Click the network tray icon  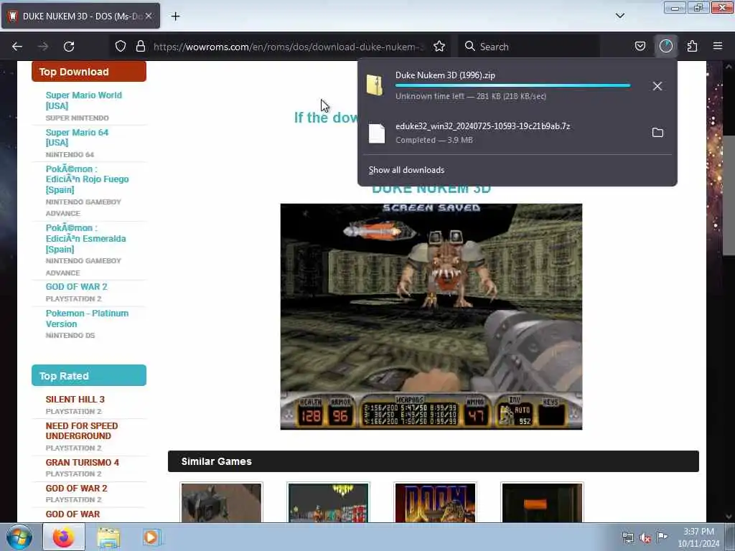click(x=627, y=538)
